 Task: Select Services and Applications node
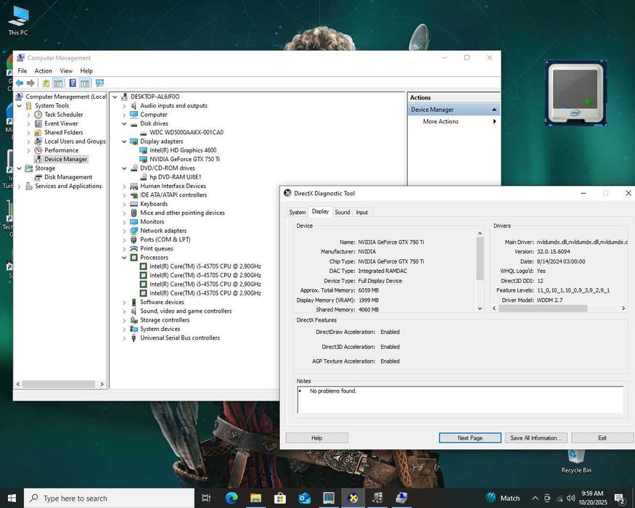click(68, 186)
